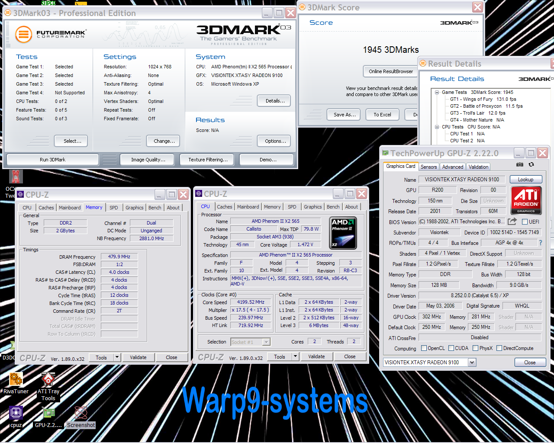Enable the UEFI checkbox in GPU-Z
This screenshot has height=443, width=554.
525,222
